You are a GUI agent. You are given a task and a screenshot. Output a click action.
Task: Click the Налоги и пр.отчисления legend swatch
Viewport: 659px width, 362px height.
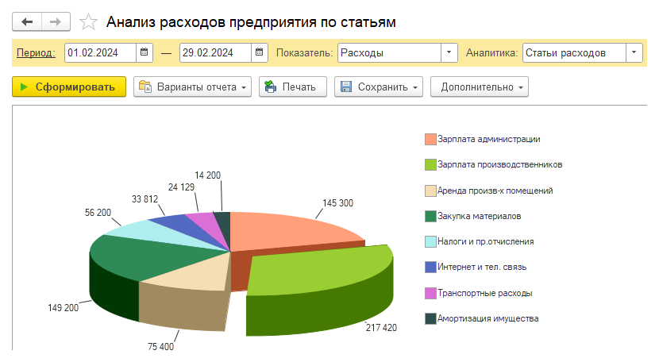tap(430, 241)
